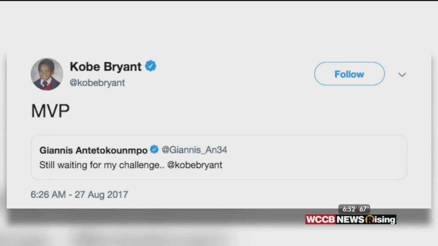438x246 pixels.
Task: Open the Kobe Bryant display name
Action: pyautogui.click(x=106, y=67)
